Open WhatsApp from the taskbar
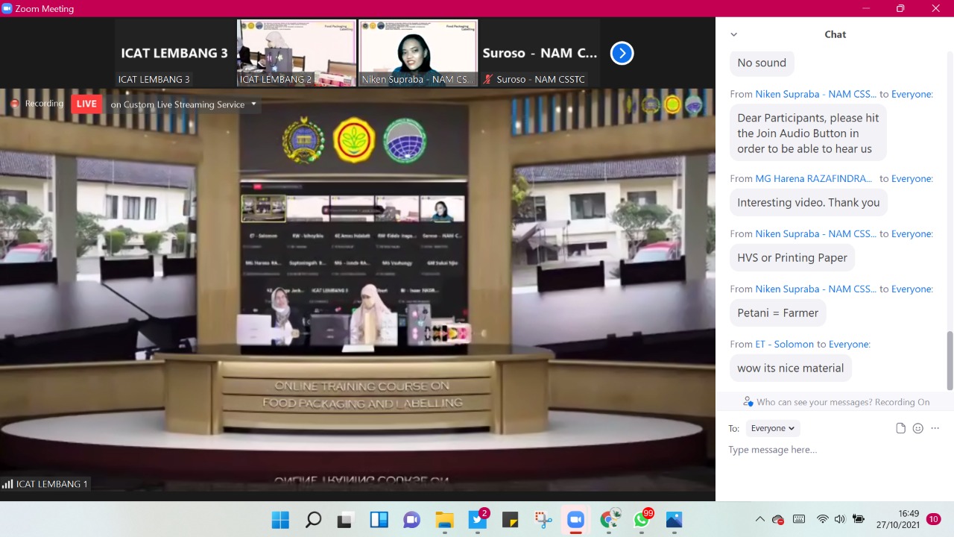The height and width of the screenshot is (537, 954). 642,520
